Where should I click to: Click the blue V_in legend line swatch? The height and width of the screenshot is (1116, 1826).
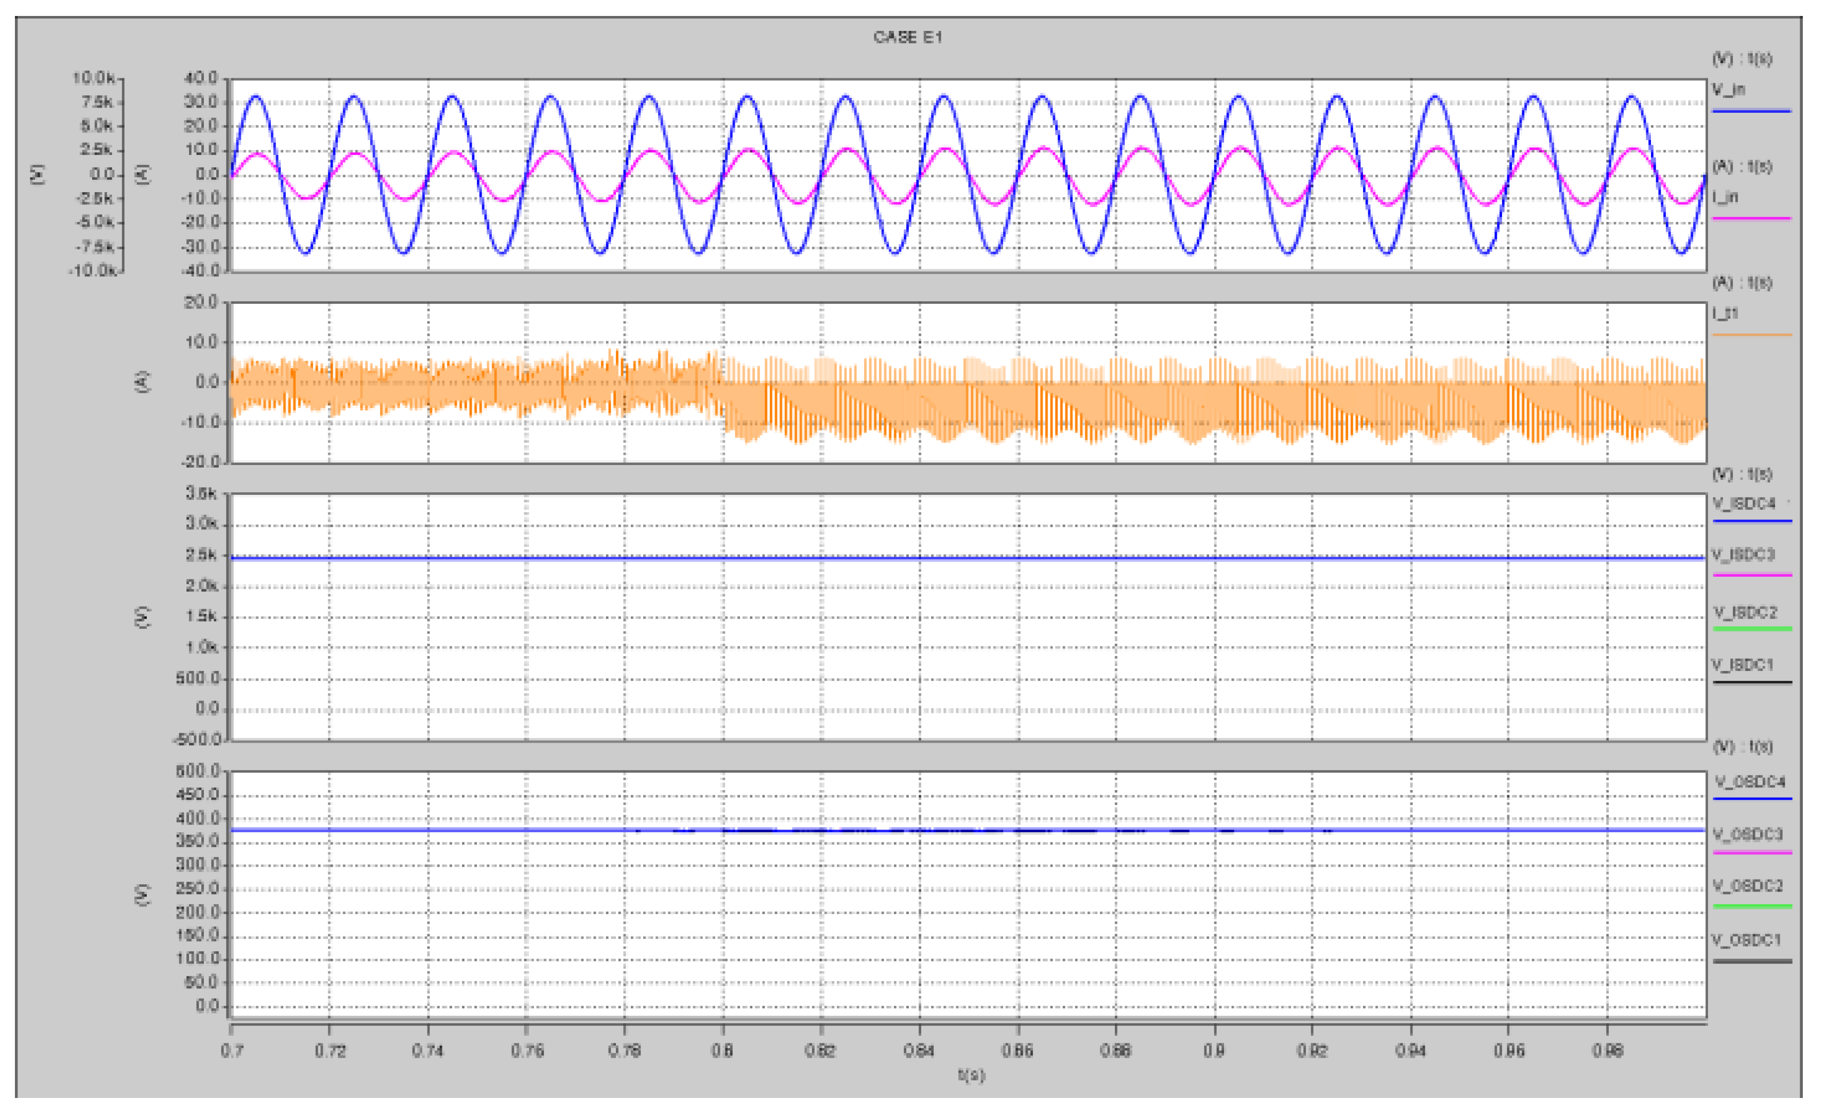1751,111
